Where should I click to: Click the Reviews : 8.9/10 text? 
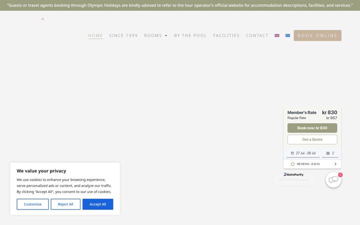[308, 164]
